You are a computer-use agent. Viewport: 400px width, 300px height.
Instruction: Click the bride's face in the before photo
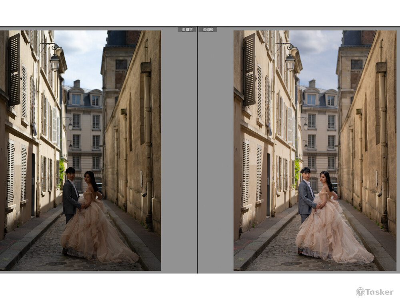88,177
